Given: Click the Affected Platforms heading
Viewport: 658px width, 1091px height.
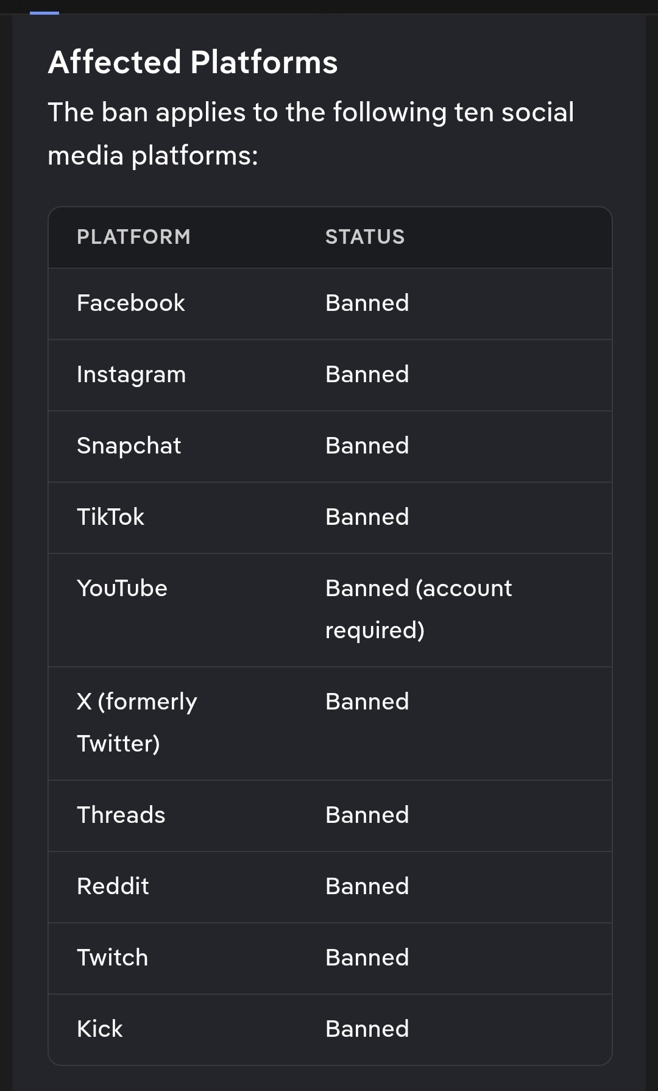Looking at the screenshot, I should coord(193,62).
